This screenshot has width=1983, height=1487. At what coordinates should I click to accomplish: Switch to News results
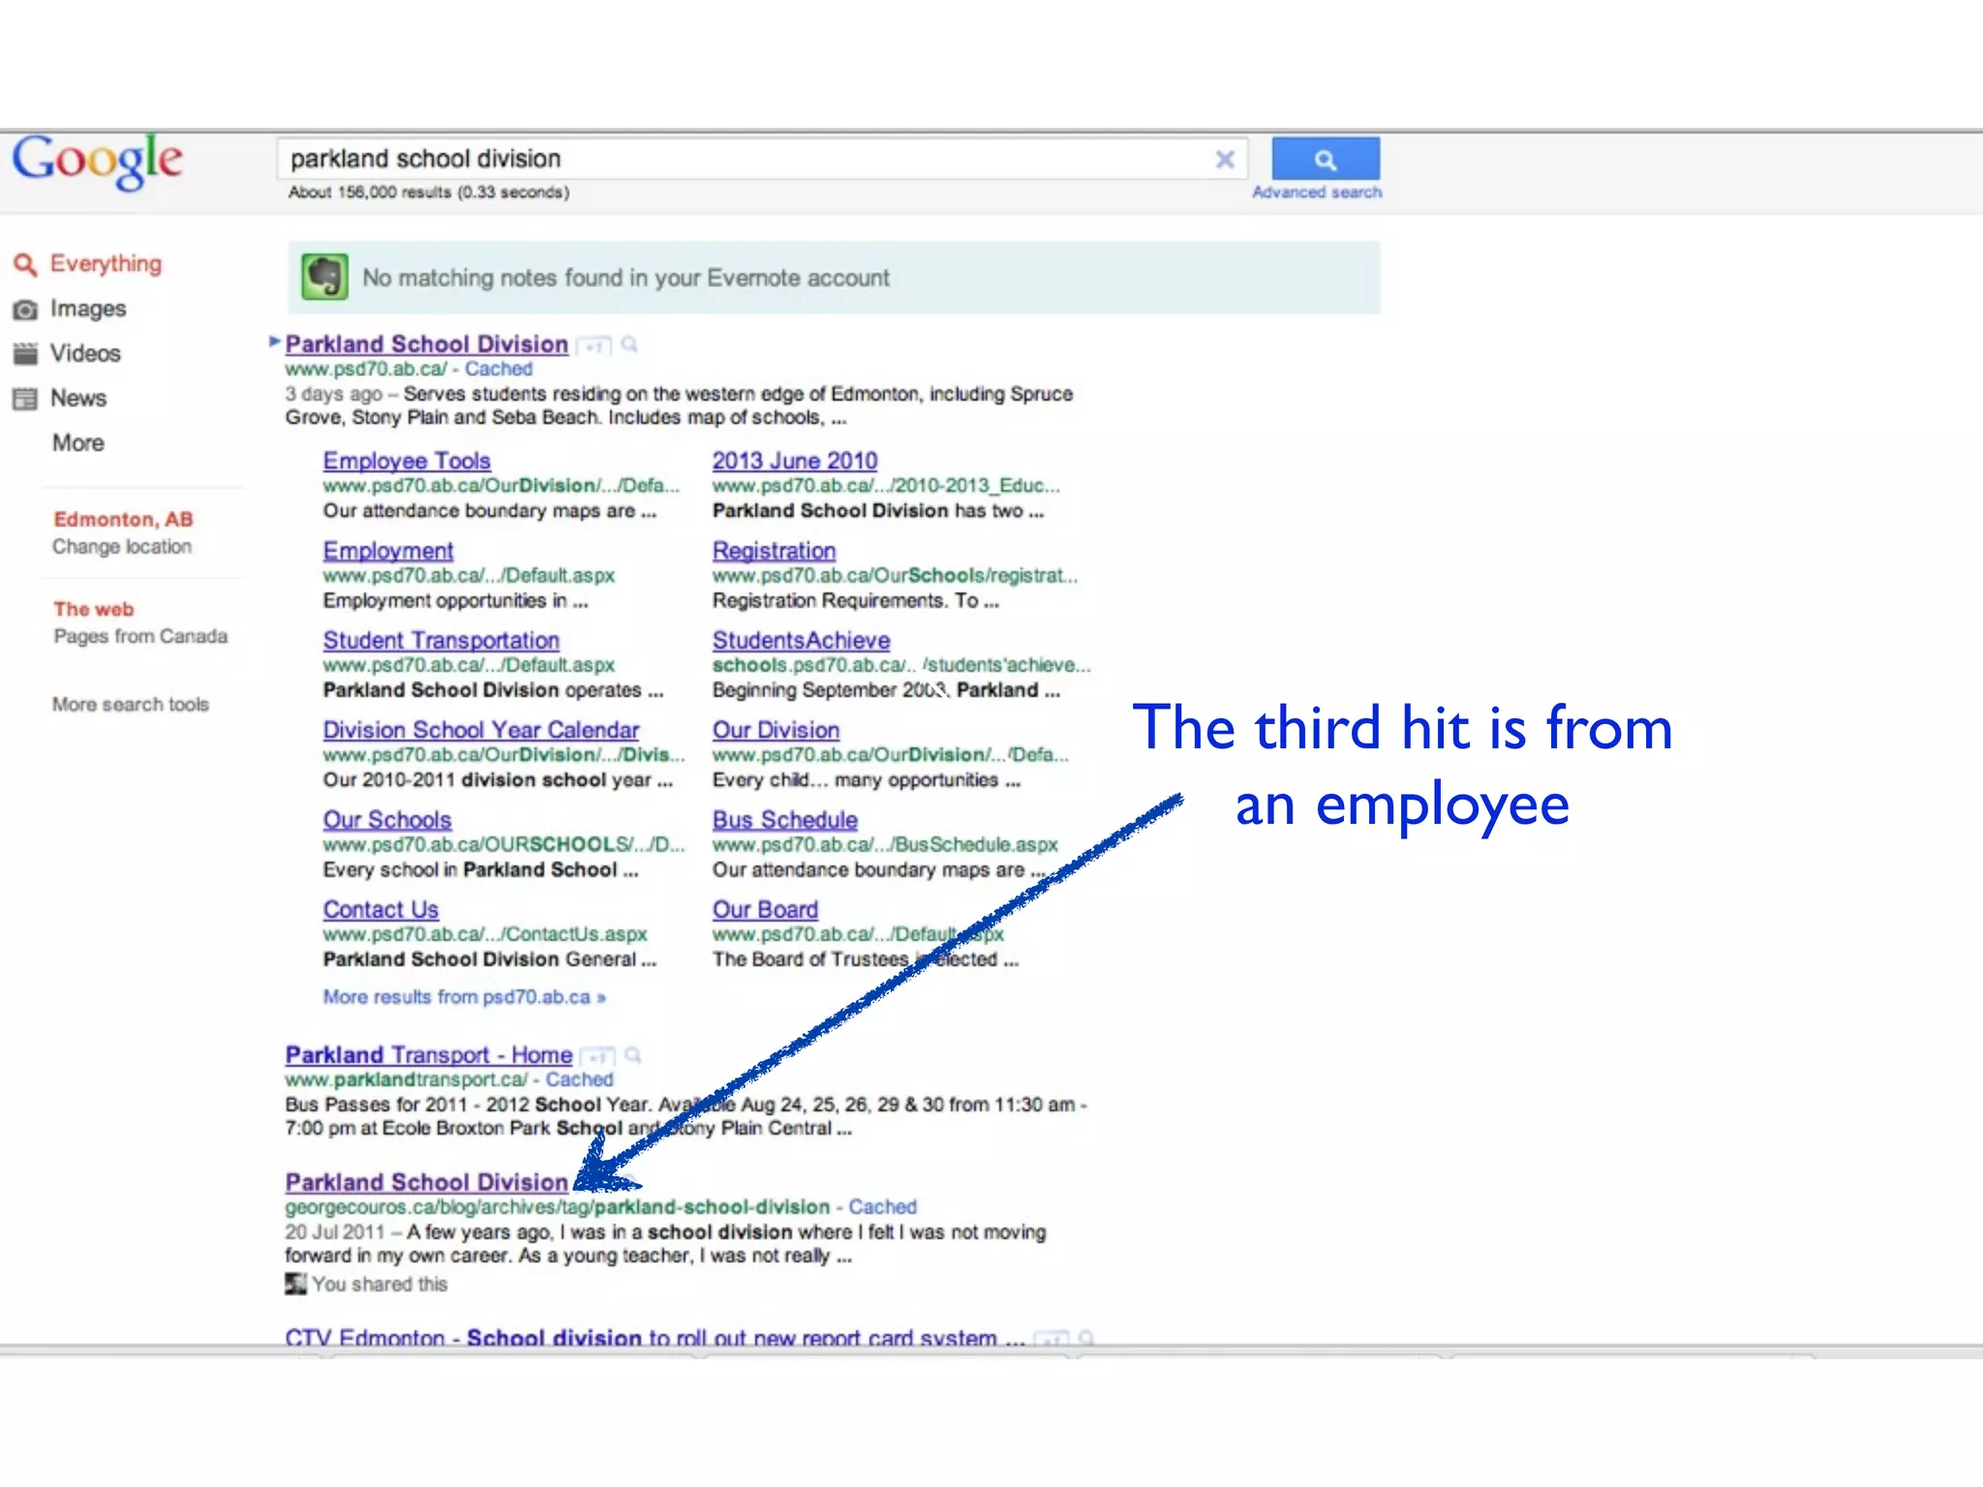pyautogui.click(x=77, y=398)
